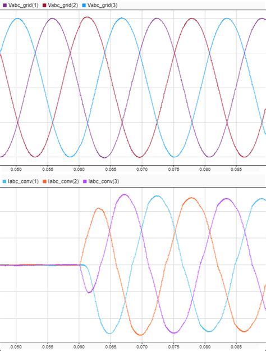The width and height of the screenshot is (266, 351).
Task: Click the Iabc_conv(2) orange legend swatch
Action: [x=44, y=181]
